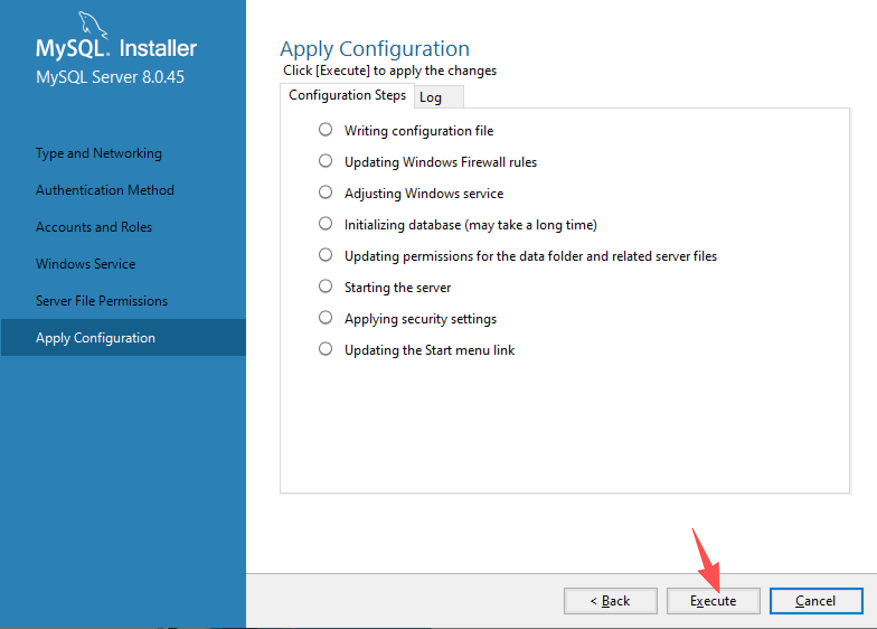
Task: Click 'Updating the Start menu link' text
Action: [430, 350]
